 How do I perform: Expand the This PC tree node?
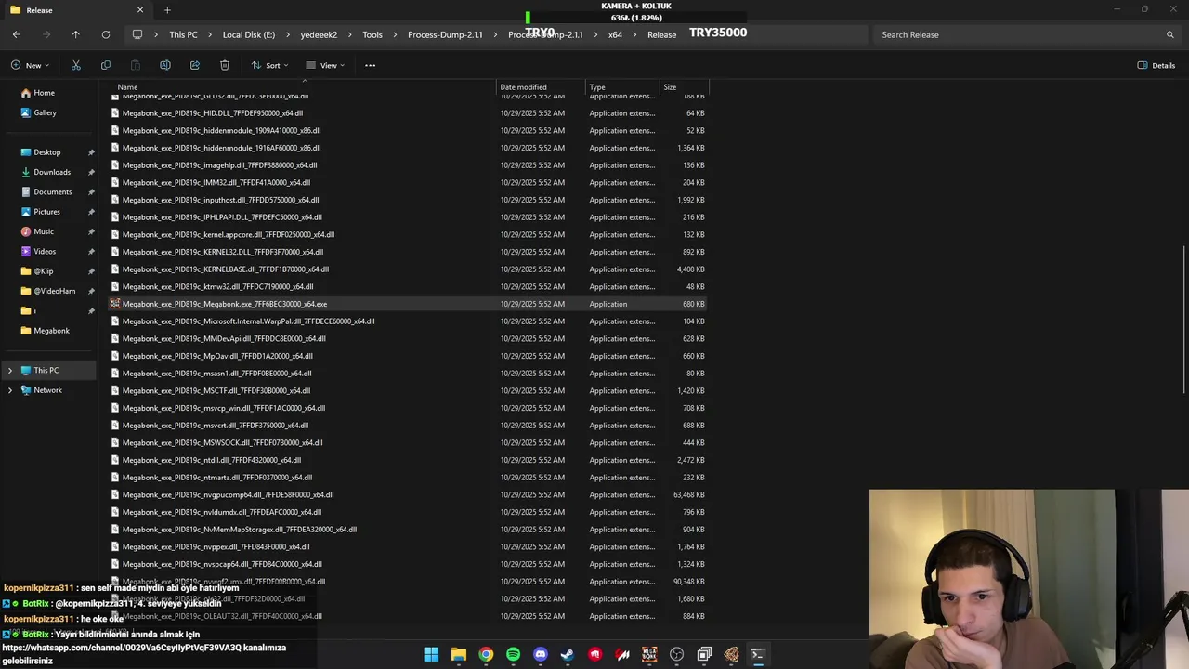pos(10,370)
